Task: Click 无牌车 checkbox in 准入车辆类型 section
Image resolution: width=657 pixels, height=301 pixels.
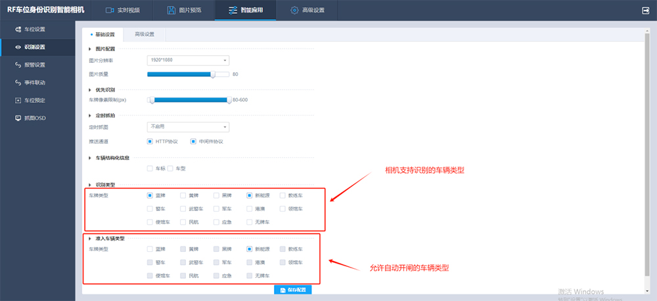Action: (x=249, y=276)
